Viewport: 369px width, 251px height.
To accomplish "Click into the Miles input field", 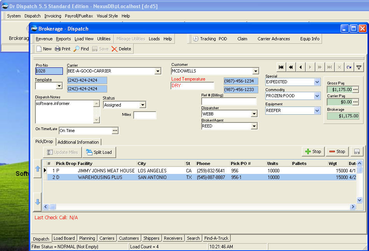I will (144, 115).
